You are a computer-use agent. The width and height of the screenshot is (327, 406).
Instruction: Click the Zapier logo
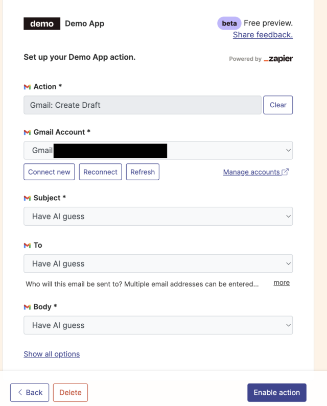(x=278, y=59)
